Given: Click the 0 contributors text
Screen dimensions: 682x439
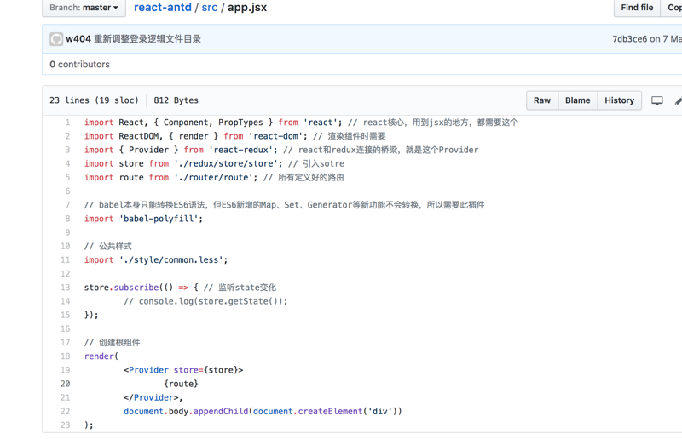Looking at the screenshot, I should (79, 65).
